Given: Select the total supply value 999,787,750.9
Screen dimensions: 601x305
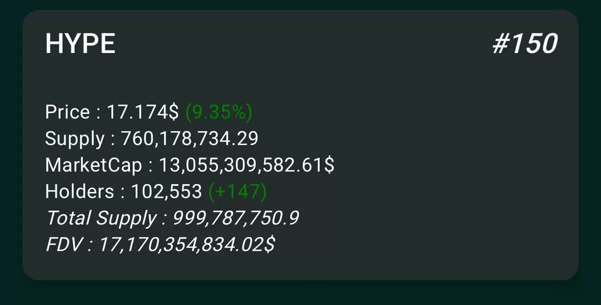Looking at the screenshot, I should point(235,218).
